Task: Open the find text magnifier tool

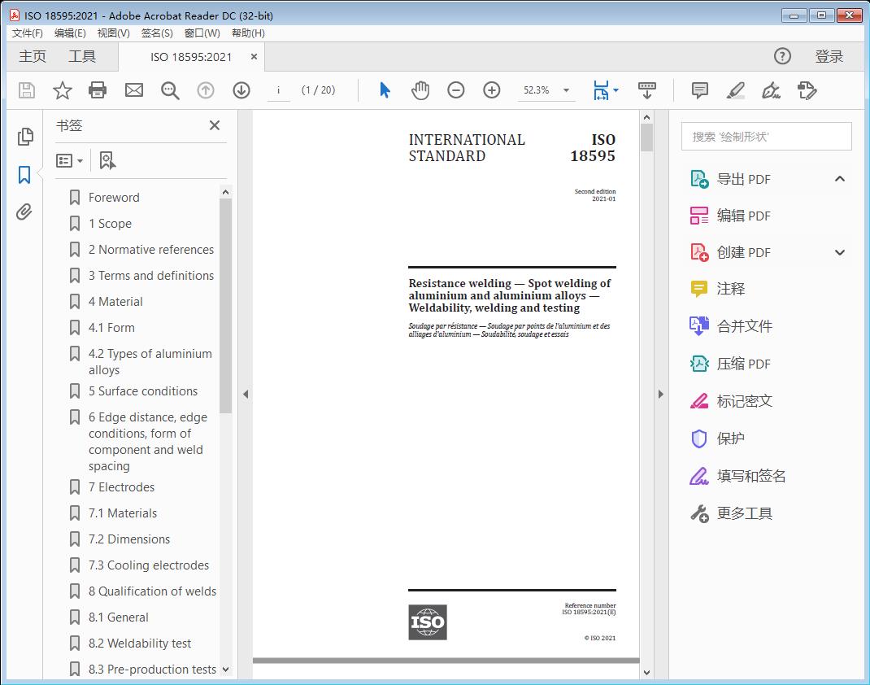Action: [x=170, y=90]
